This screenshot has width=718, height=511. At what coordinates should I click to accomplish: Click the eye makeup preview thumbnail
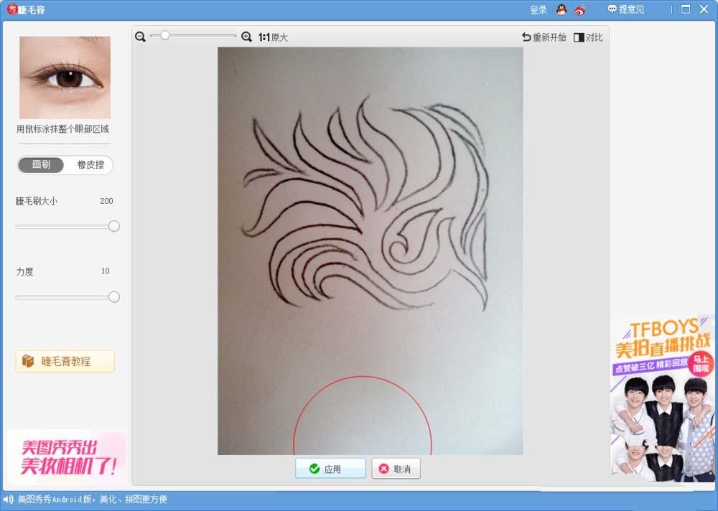click(64, 77)
